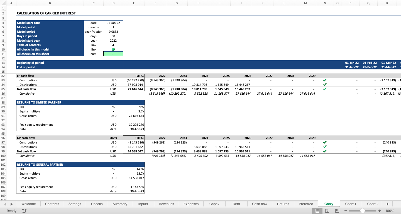The height and width of the screenshot is (214, 401).
Task: Switch to the Returns sheet tab
Action: click(x=283, y=204)
